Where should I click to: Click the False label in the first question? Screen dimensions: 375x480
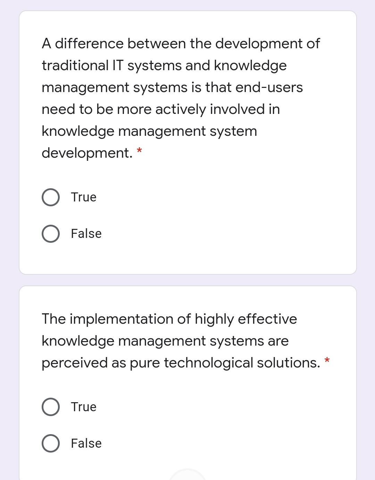(x=85, y=233)
